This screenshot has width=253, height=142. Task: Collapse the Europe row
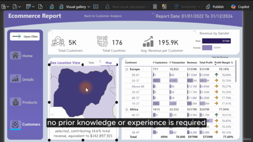tap(126, 69)
